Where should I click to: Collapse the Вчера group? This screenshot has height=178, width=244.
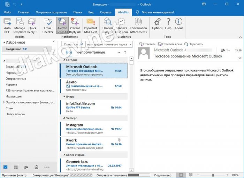click(64, 96)
